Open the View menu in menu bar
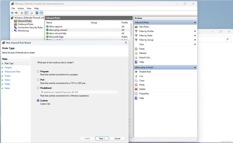 pyautogui.click(x=29, y=9)
